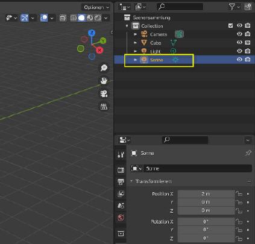Click the blue Z axis gizmo
Screen dimensions: 255x244
coord(92,33)
